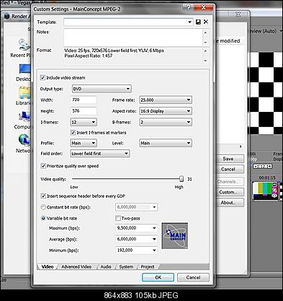Click Save in Render As window
The height and width of the screenshot is (301, 283).
pos(230,159)
